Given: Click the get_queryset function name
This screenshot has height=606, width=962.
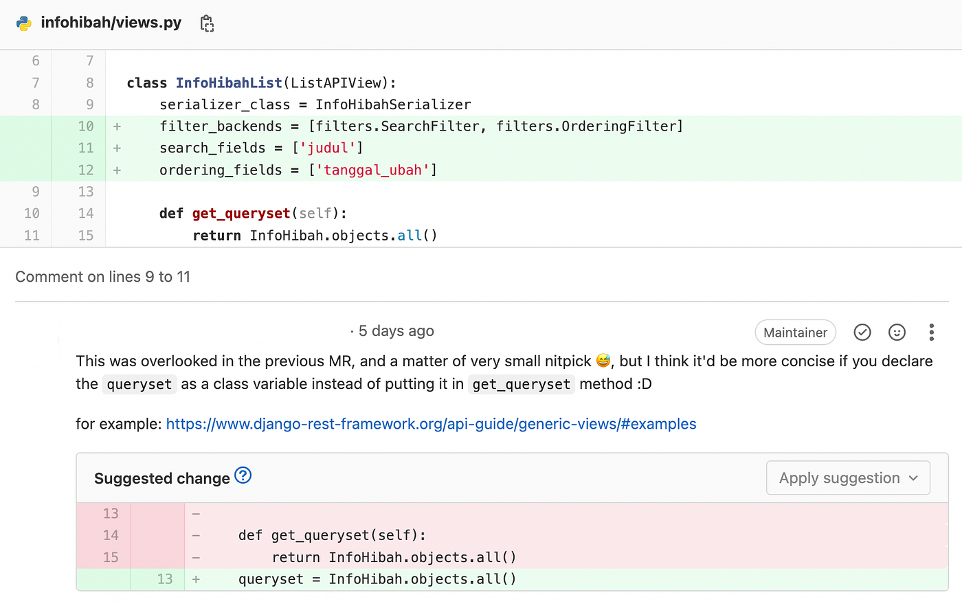Looking at the screenshot, I should coord(240,213).
